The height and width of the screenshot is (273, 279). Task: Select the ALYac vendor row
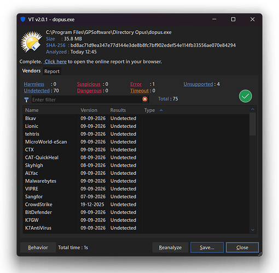click(x=136, y=173)
